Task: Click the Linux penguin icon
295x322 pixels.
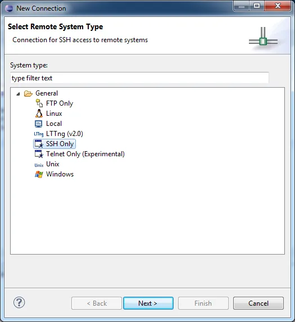Action: (39, 114)
